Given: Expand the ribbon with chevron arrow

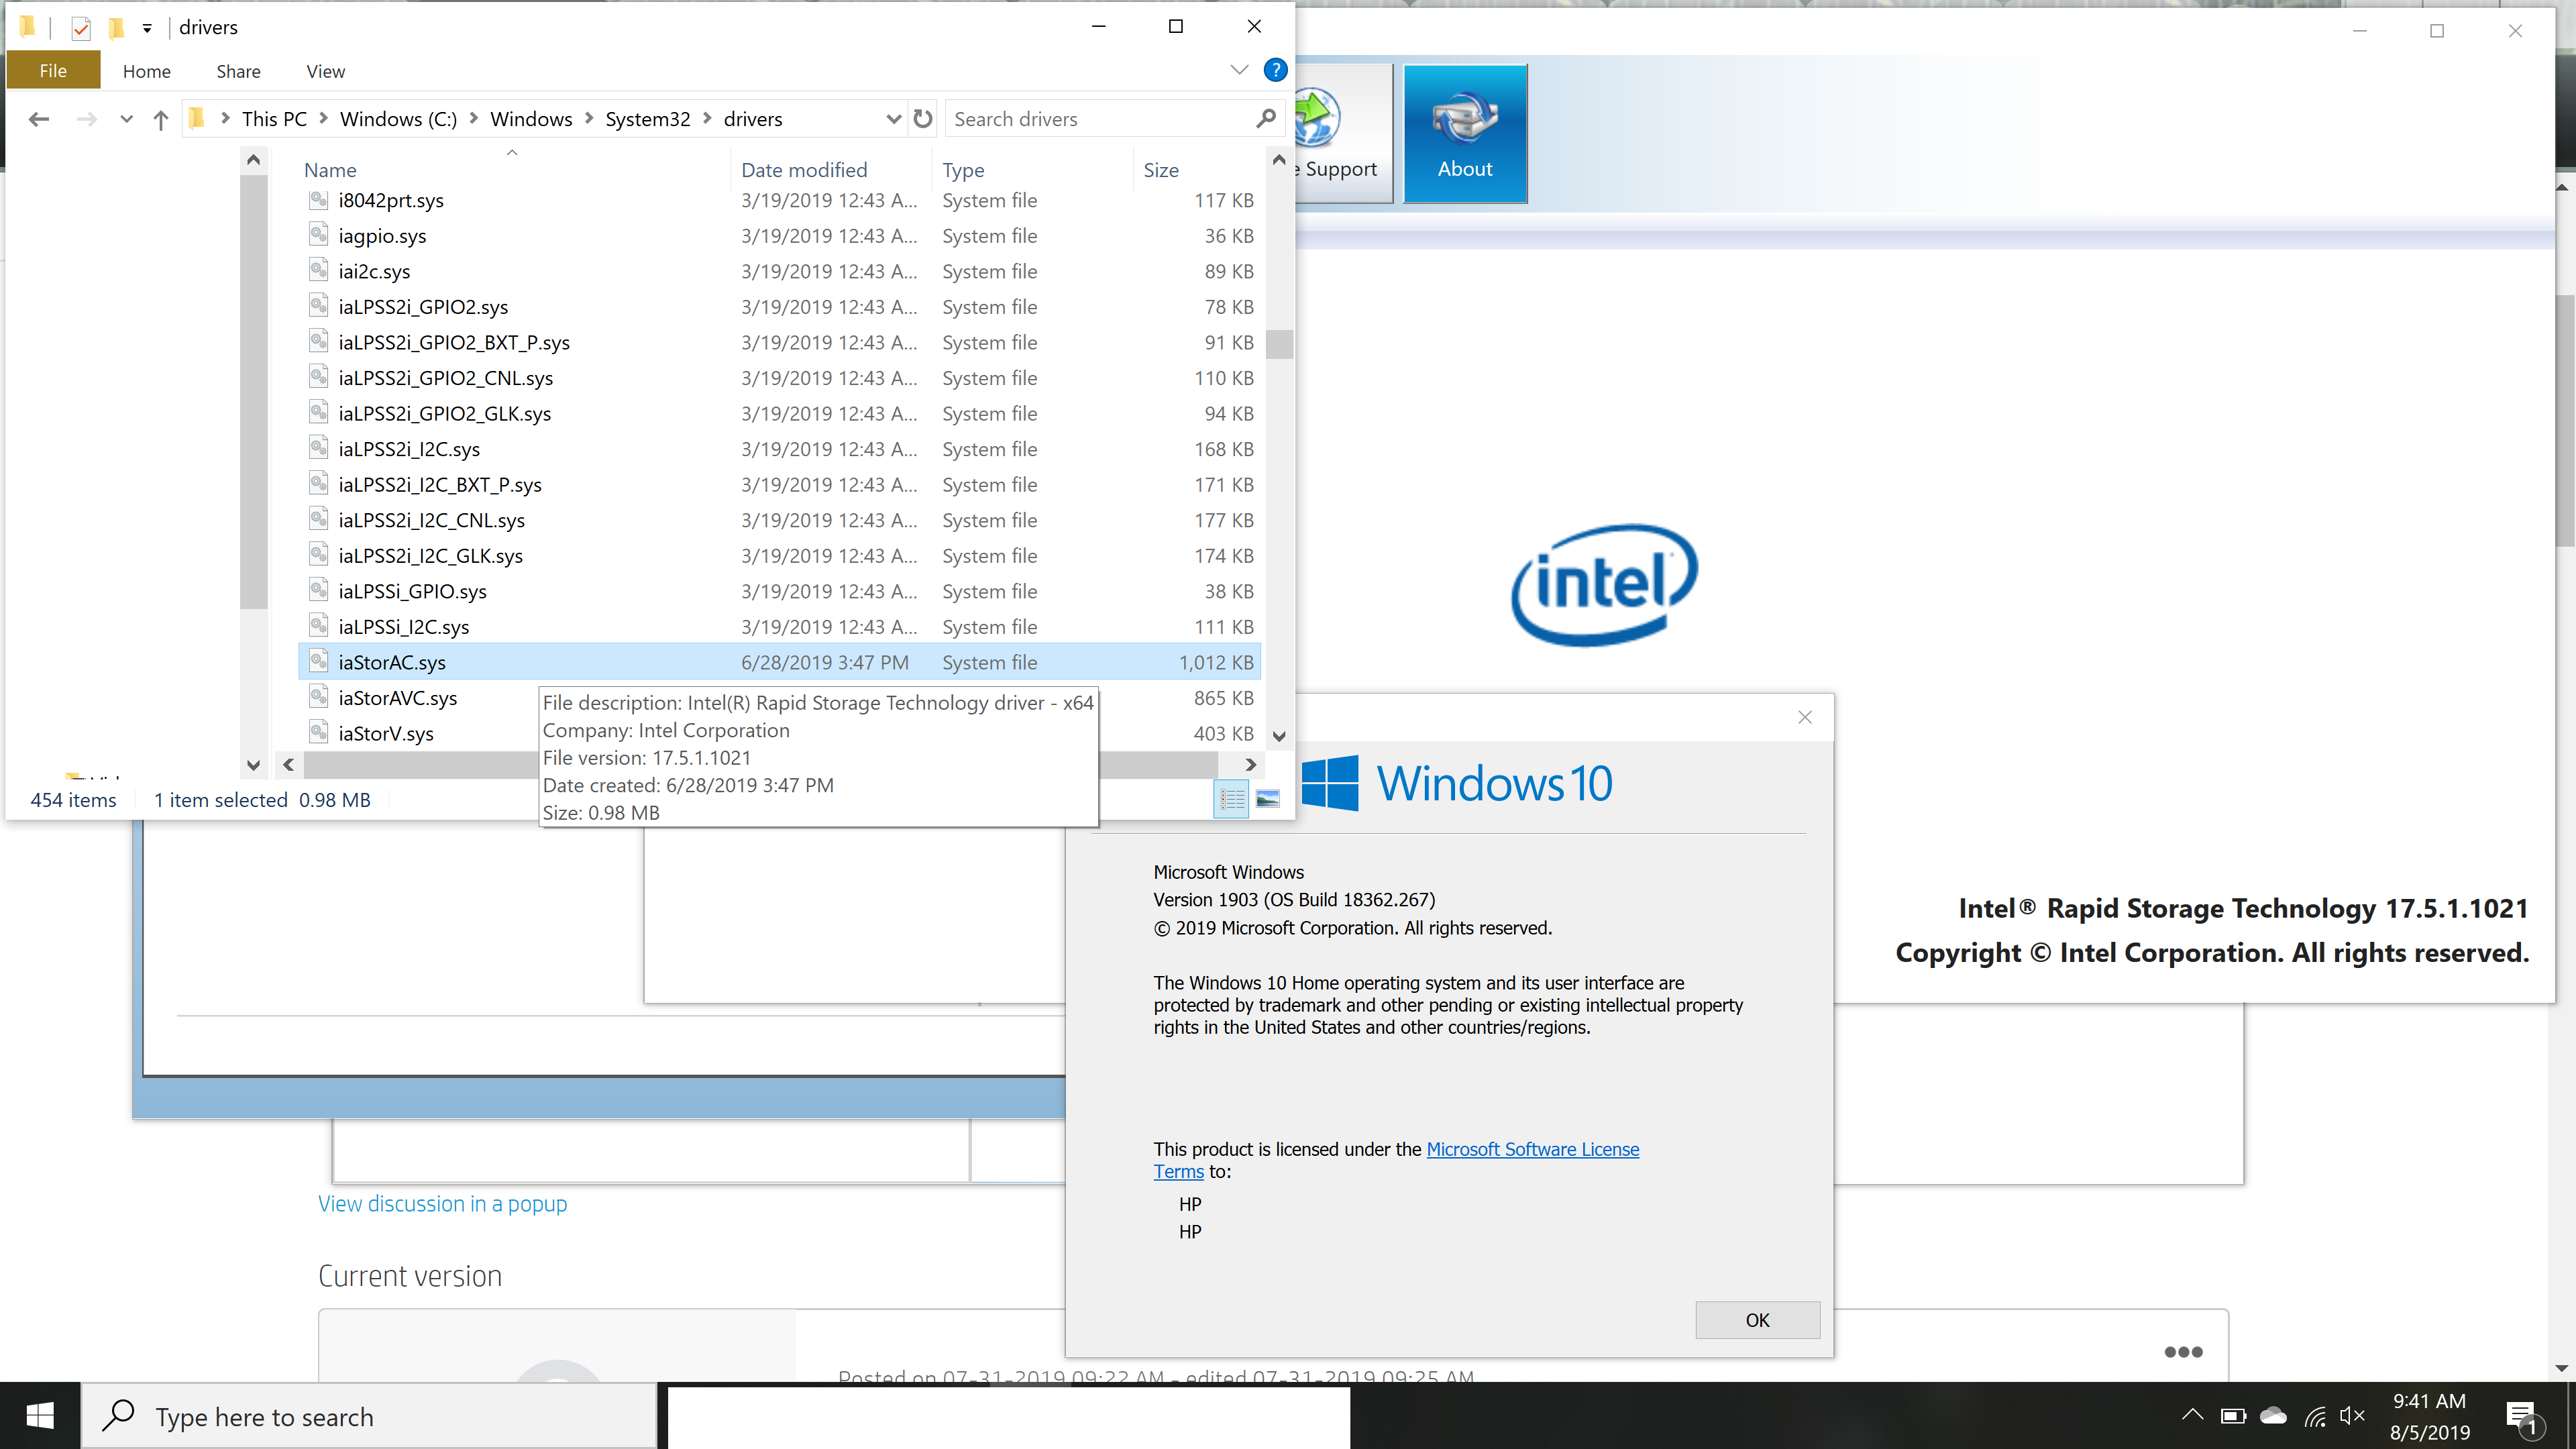Looking at the screenshot, I should pyautogui.click(x=1239, y=70).
